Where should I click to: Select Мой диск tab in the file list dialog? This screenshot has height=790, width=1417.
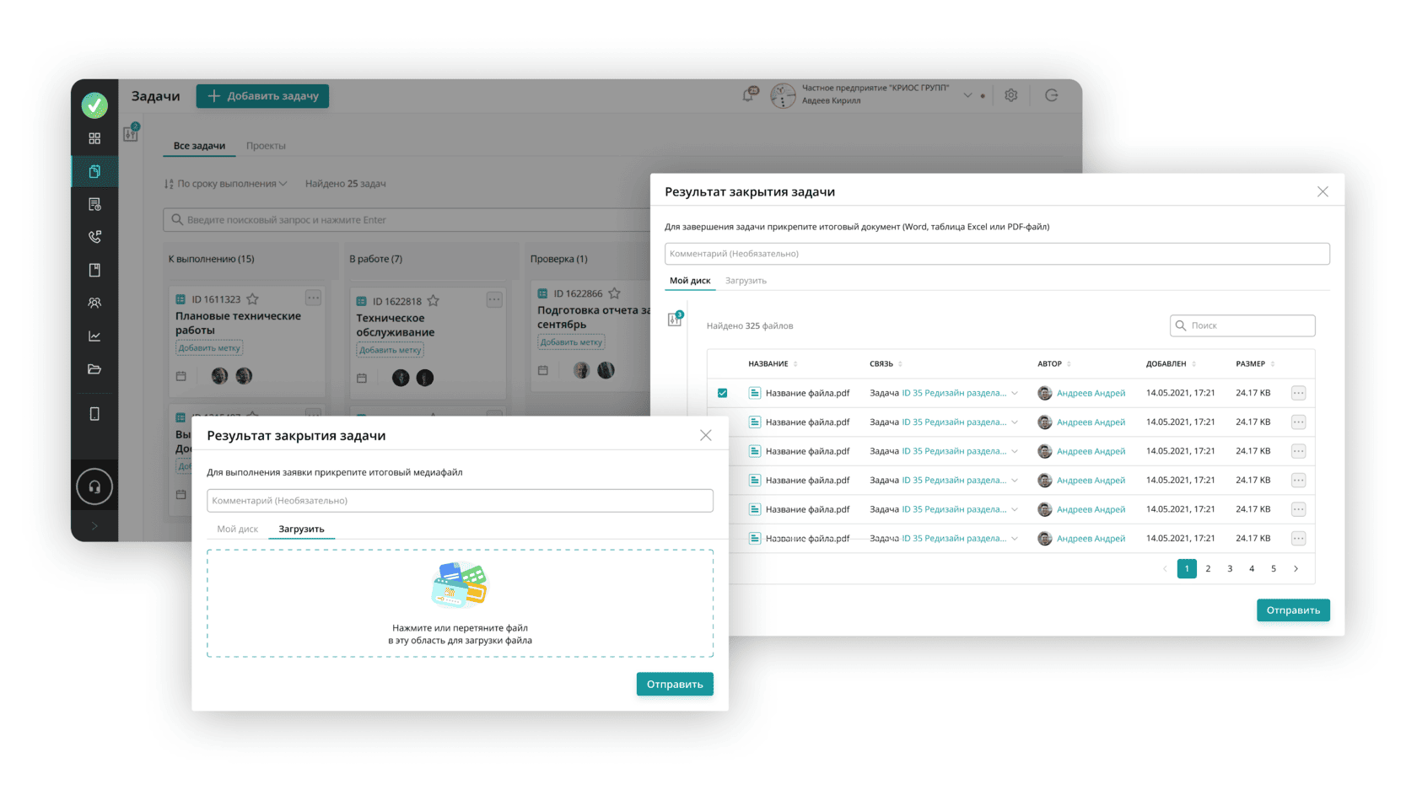click(690, 281)
